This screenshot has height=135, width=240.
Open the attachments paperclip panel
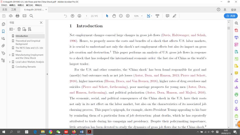pyautogui.click(x=3, y=45)
